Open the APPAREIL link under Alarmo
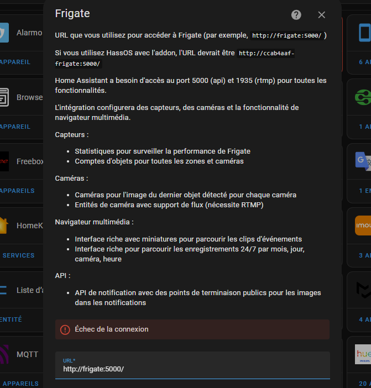The width and height of the screenshot is (371, 388). tap(15, 62)
